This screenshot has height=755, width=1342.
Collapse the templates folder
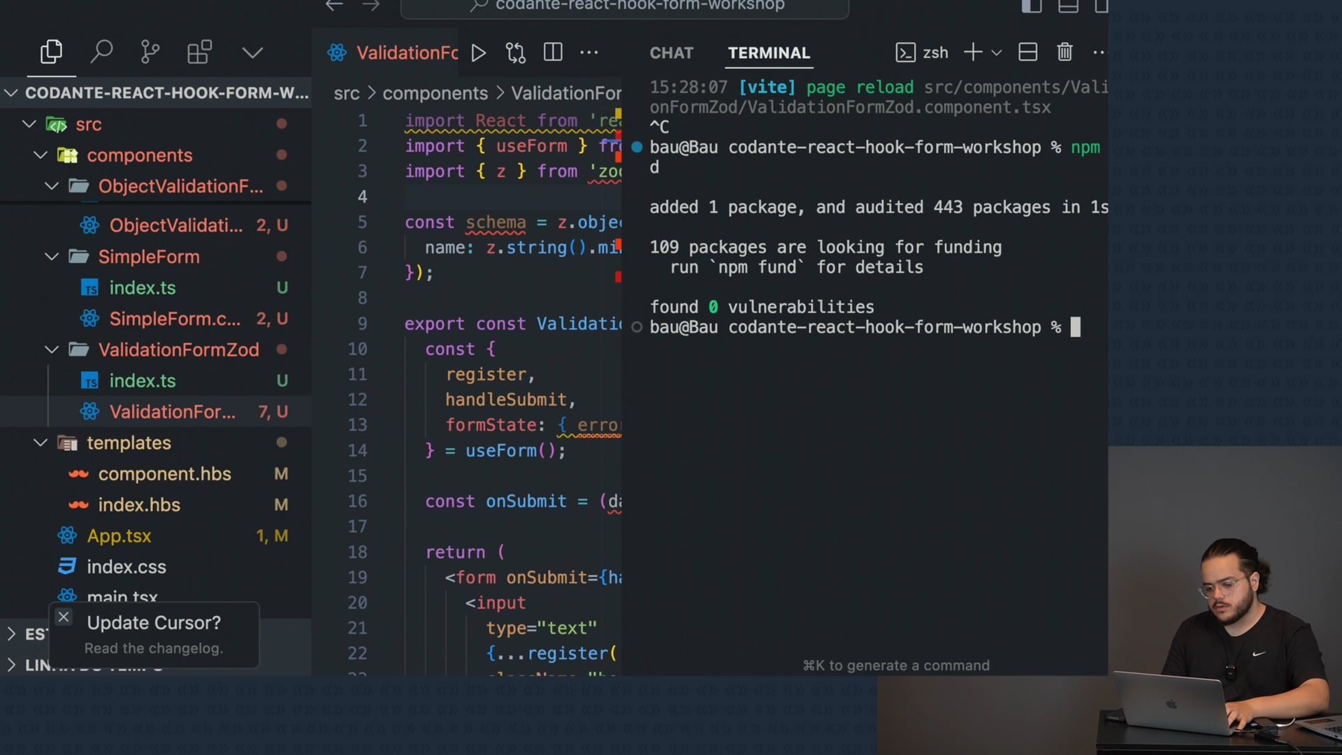(x=41, y=443)
